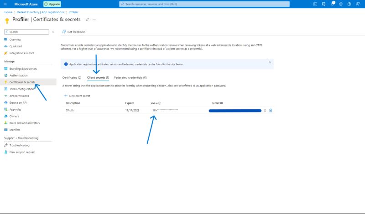Open Troubleshooting in the sidebar
This screenshot has width=365, height=214.
tap(19, 145)
